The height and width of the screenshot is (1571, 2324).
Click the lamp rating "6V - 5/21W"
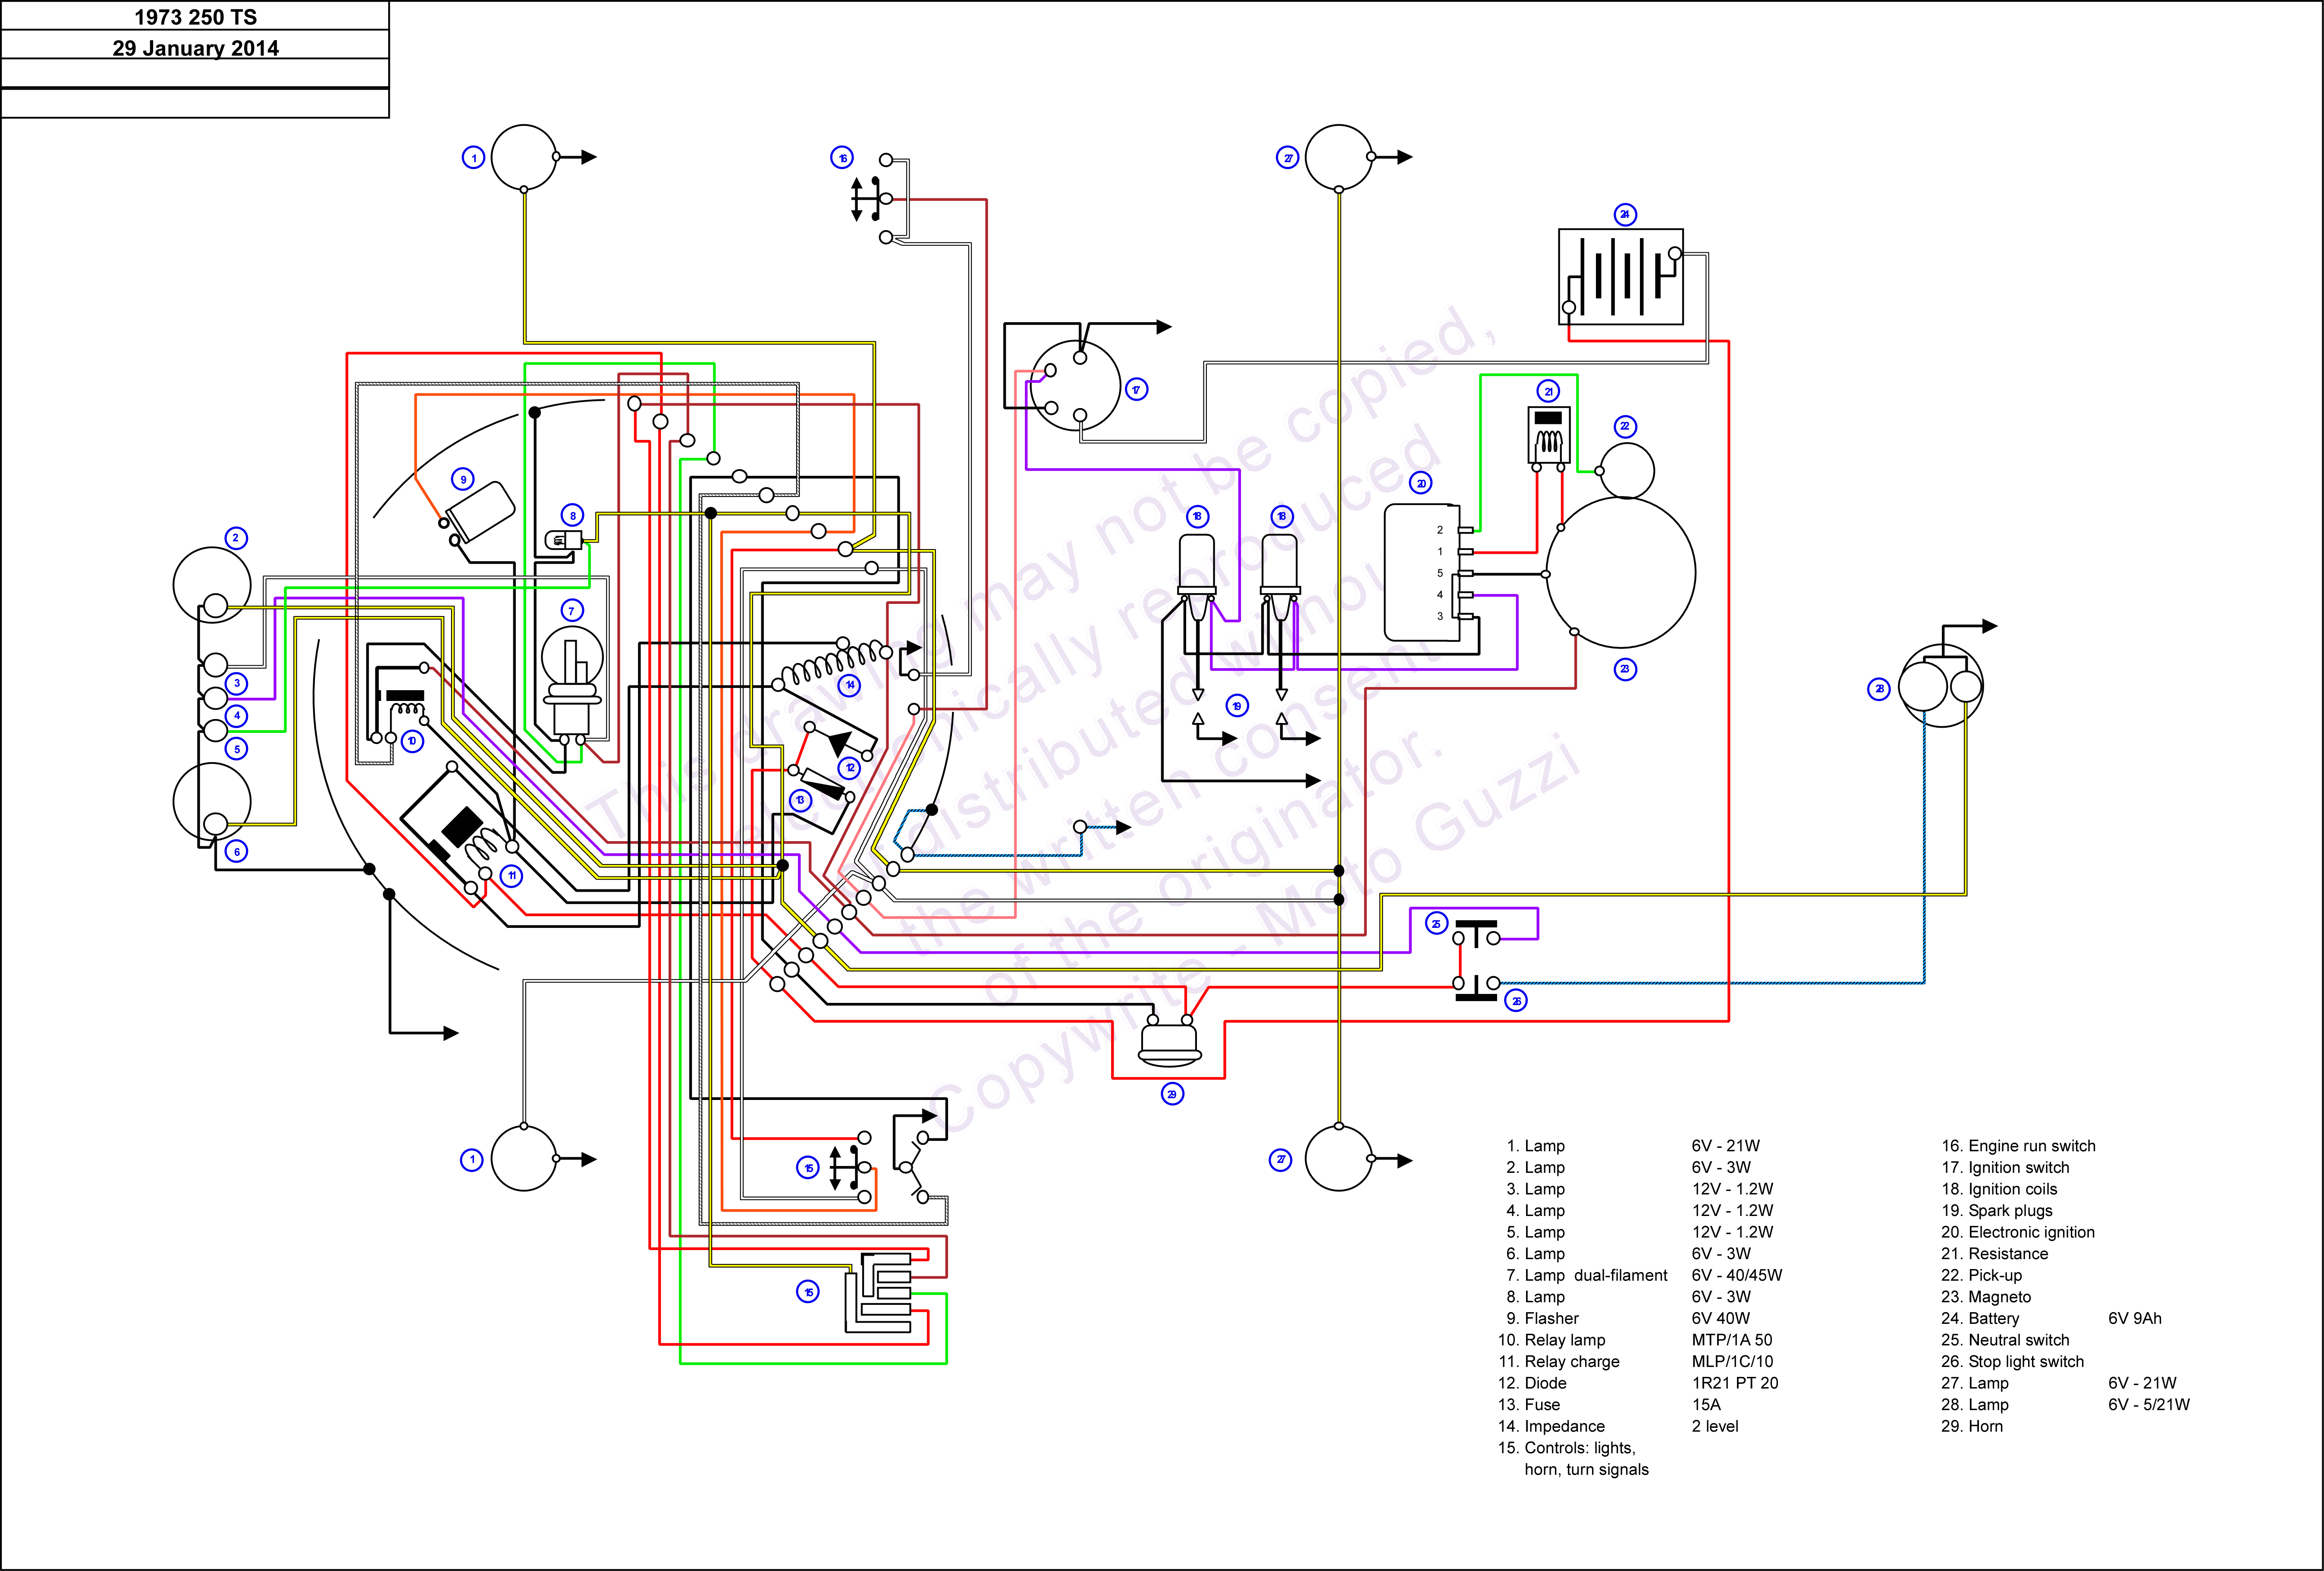click(x=2149, y=1405)
